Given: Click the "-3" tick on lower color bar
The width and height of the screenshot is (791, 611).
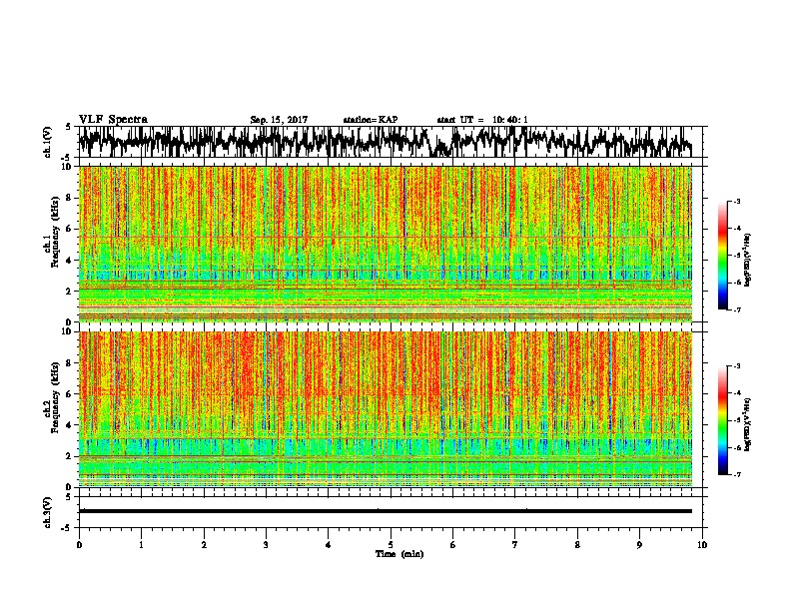Looking at the screenshot, I should [737, 365].
